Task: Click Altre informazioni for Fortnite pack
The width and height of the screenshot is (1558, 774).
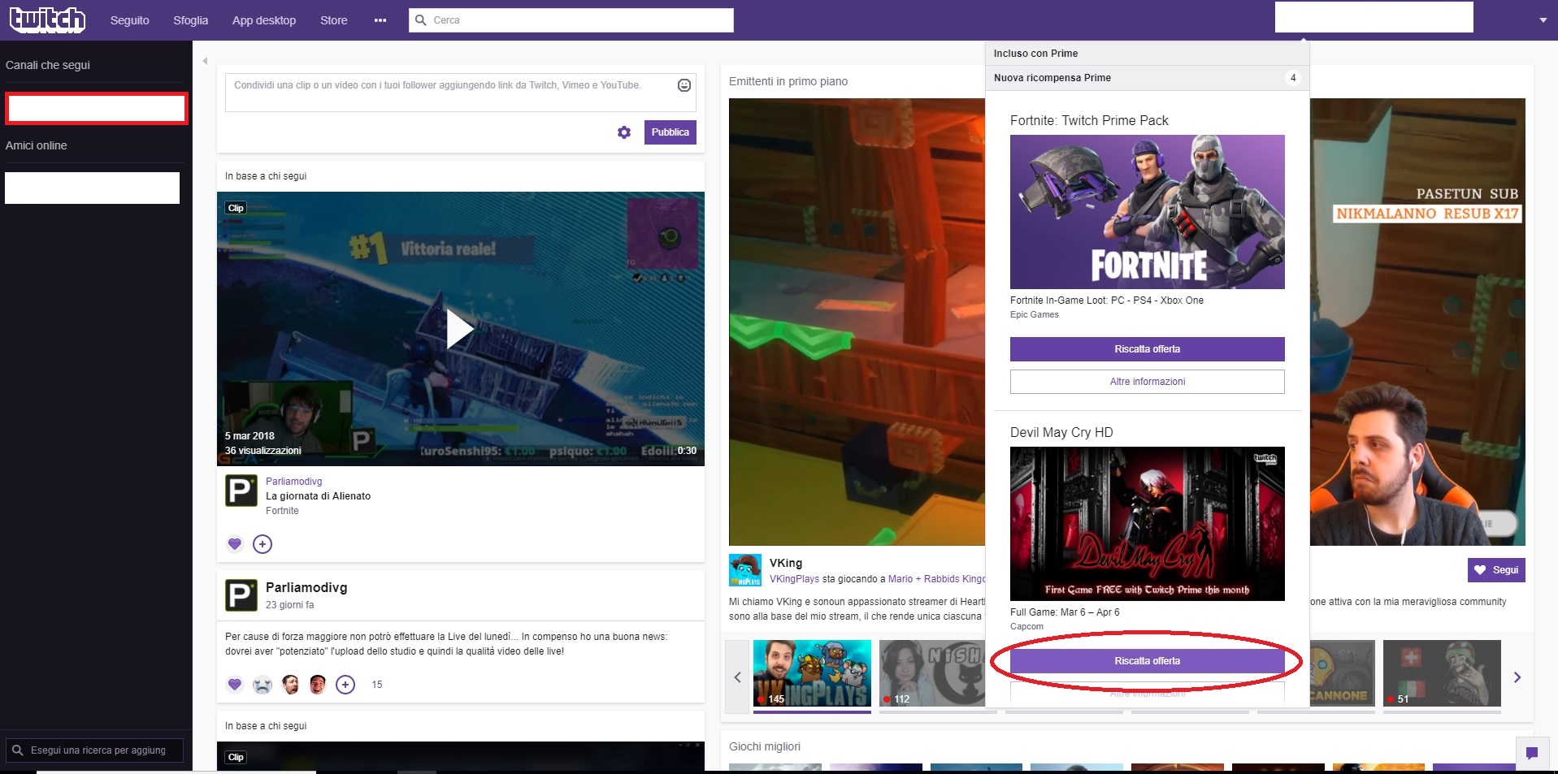Action: [1148, 382]
